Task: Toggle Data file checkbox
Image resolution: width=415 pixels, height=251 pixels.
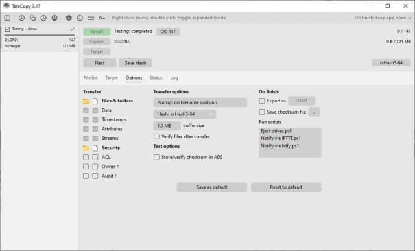Action: click(95, 110)
